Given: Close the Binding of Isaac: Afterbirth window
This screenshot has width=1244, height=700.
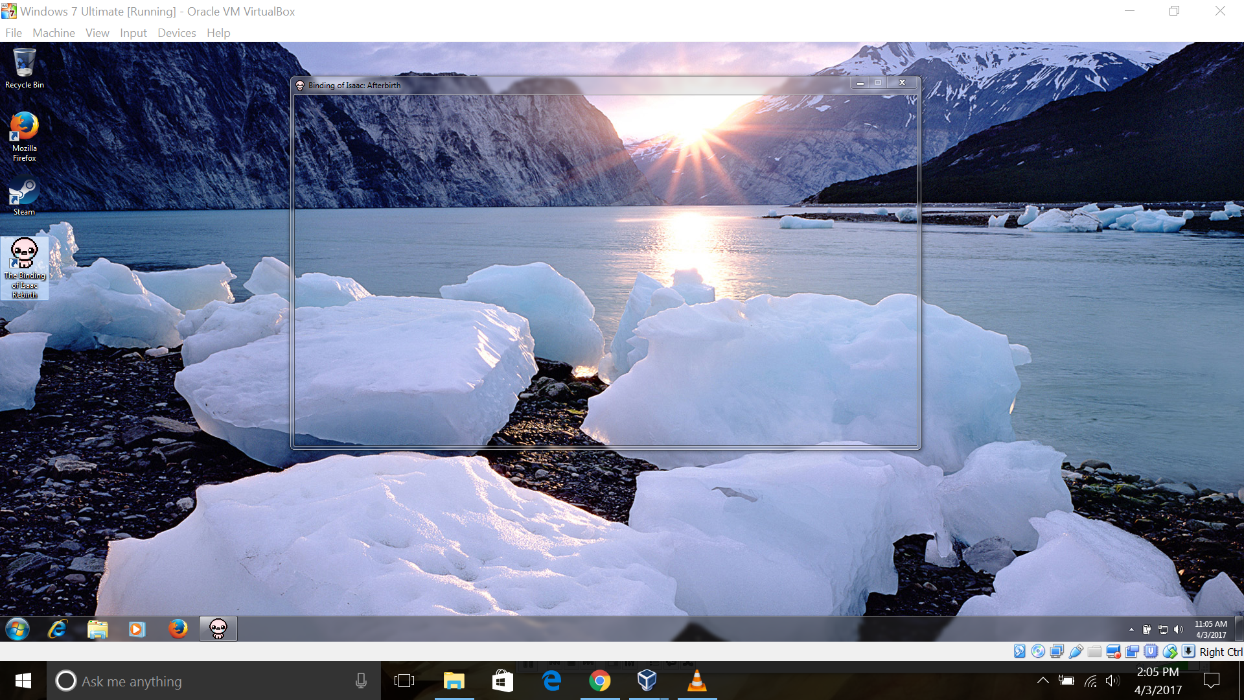Looking at the screenshot, I should click(902, 83).
